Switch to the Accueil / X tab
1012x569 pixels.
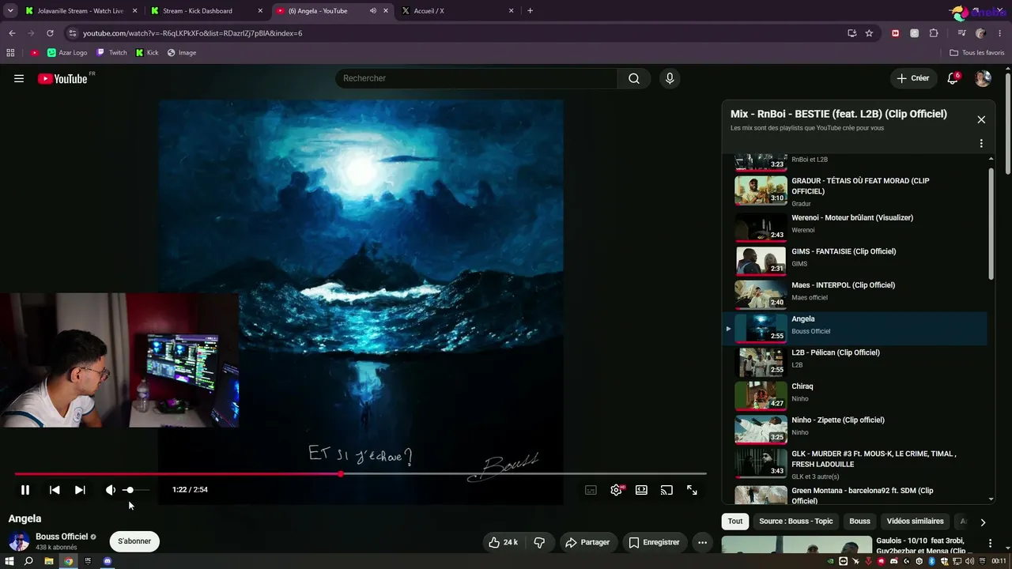coord(459,11)
